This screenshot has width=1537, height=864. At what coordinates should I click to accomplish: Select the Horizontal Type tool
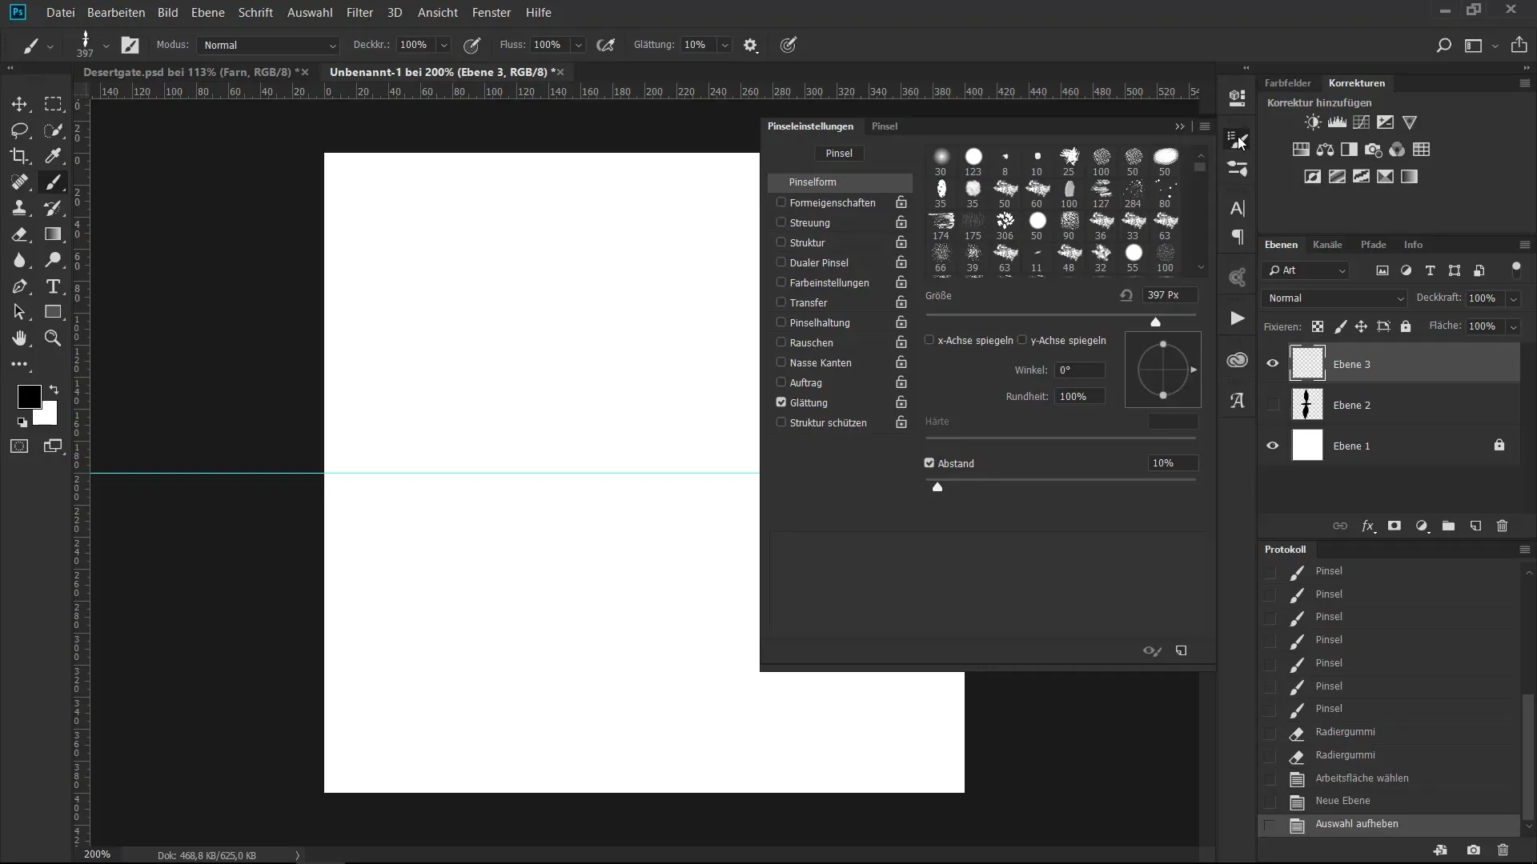click(x=53, y=286)
